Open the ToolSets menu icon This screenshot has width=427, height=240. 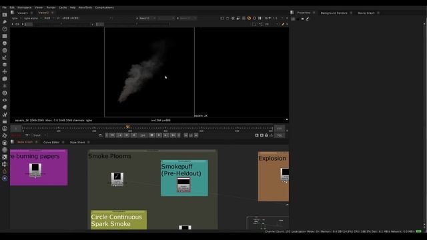5,114
